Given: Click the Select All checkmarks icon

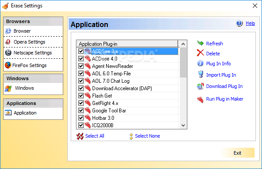Looking at the screenshot, I should click(80, 136).
